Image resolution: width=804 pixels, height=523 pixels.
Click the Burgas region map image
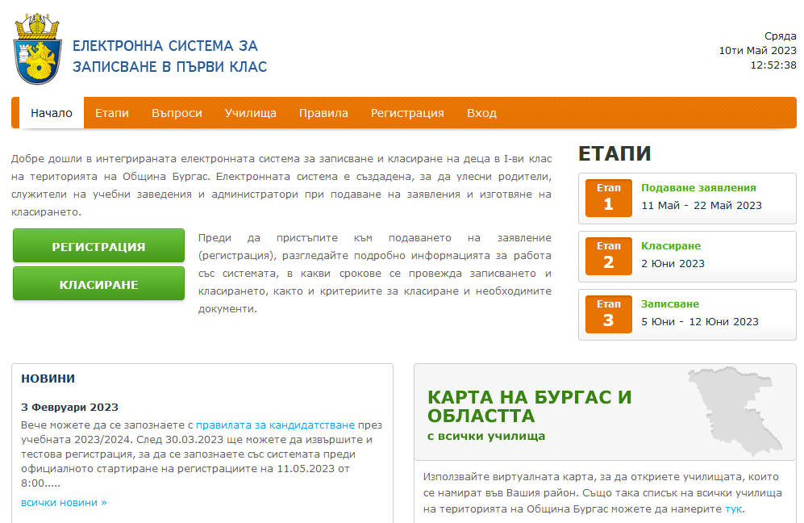[x=737, y=411]
